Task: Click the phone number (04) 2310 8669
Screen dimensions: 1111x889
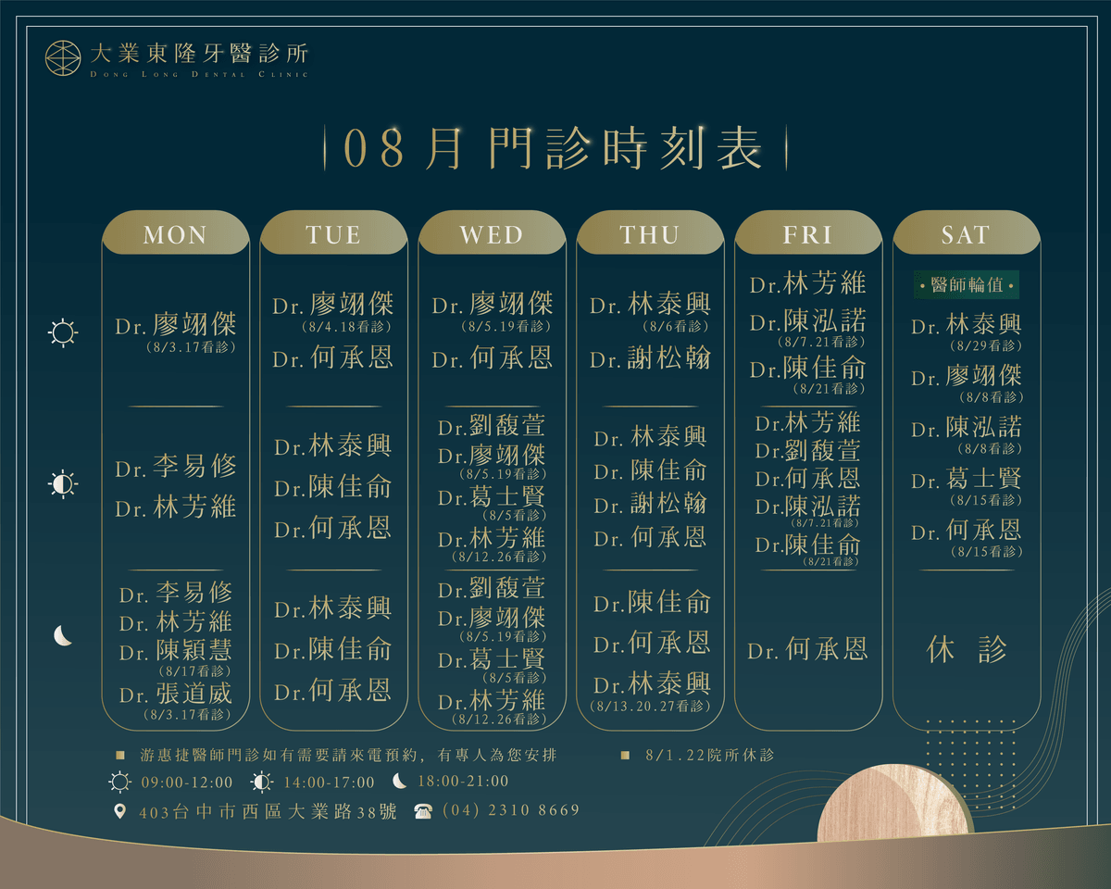Action: coord(511,810)
